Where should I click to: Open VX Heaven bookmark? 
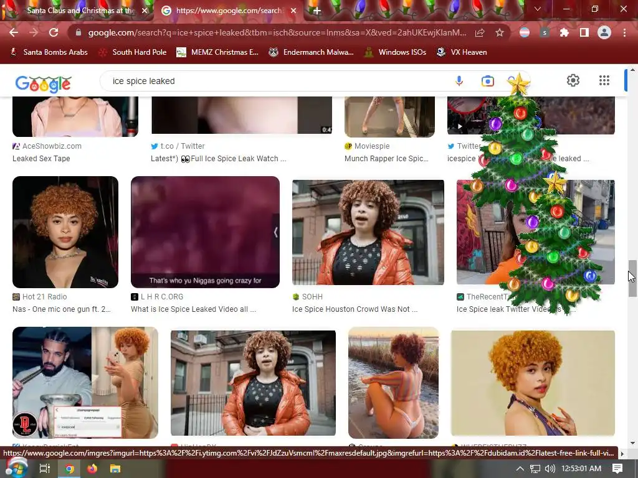coord(462,52)
